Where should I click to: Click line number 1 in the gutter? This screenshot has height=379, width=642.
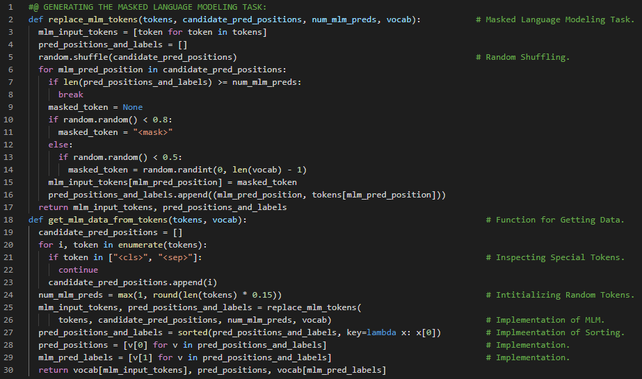pyautogui.click(x=10, y=6)
